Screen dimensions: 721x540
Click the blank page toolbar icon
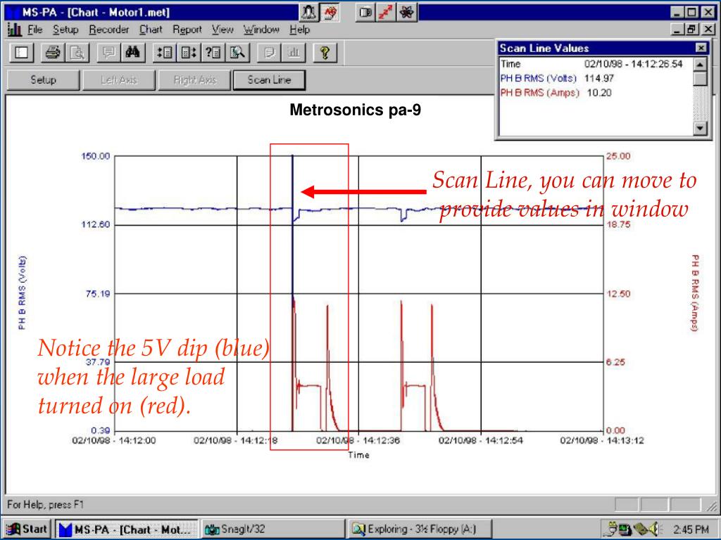[21, 53]
